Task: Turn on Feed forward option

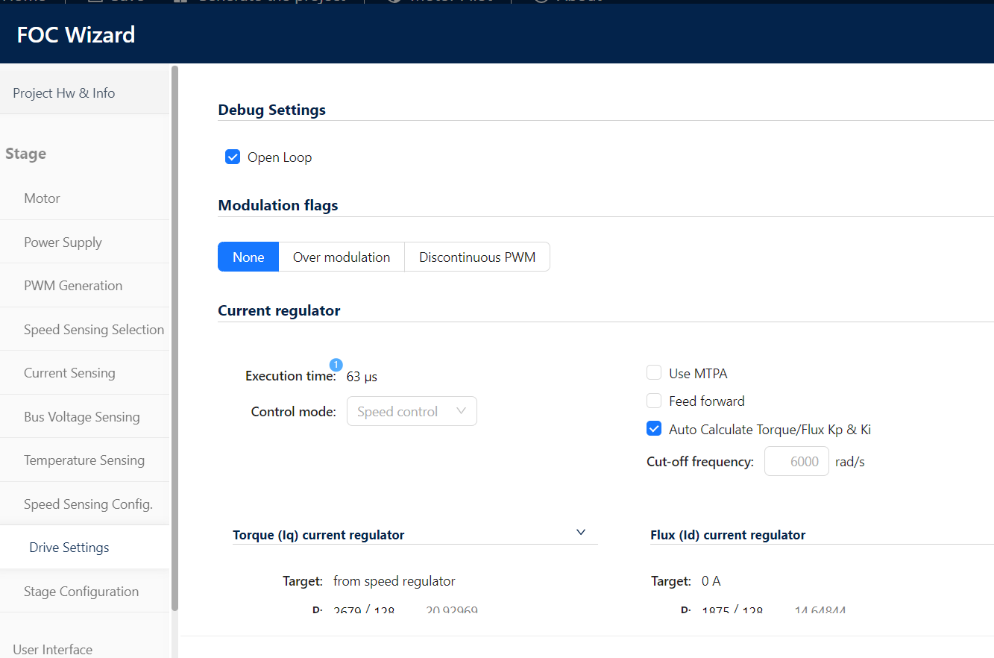Action: point(654,401)
